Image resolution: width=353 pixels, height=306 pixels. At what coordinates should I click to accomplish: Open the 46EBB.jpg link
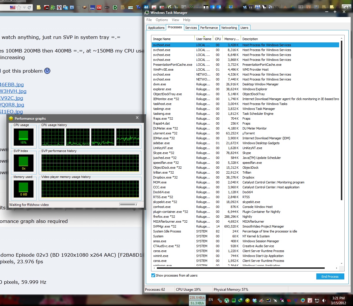(12, 85)
